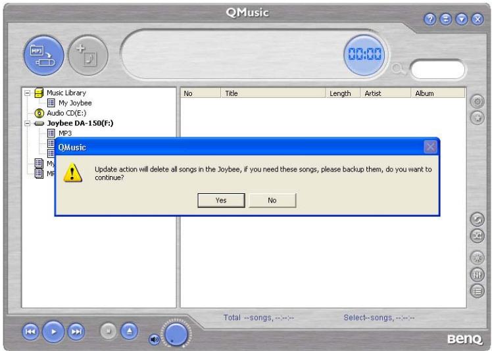The image size is (492, 351).
Task: Start playback with the play button
Action: click(x=53, y=331)
